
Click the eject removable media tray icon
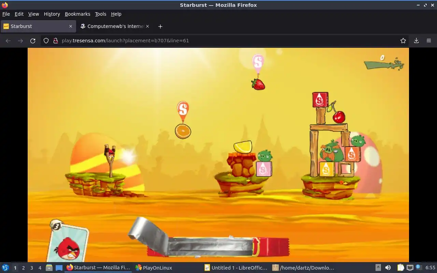(378, 268)
